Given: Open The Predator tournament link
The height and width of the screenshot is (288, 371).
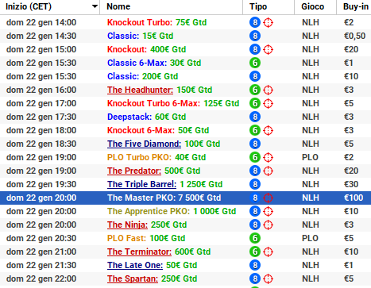Looking at the screenshot, I should (134, 171).
